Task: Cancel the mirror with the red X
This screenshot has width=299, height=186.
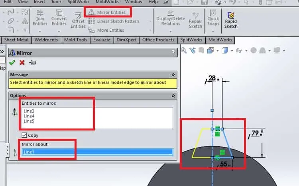Action: (22, 63)
